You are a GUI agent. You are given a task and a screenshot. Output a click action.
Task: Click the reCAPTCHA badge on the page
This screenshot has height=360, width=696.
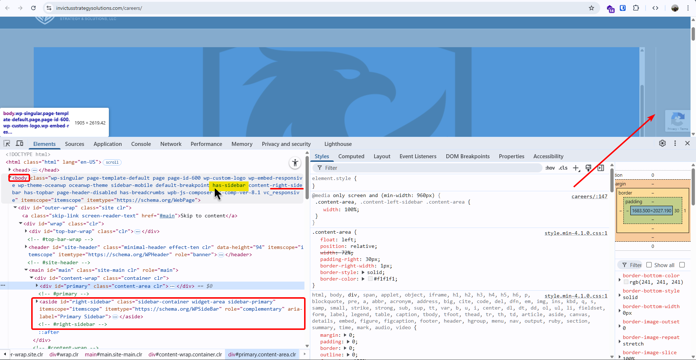[x=677, y=120]
